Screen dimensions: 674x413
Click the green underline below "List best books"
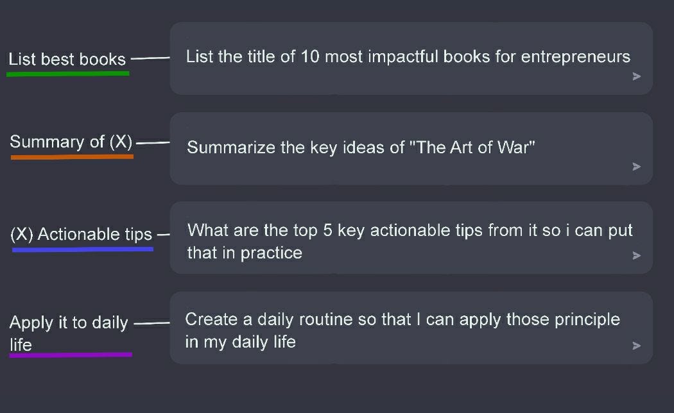[x=67, y=74]
